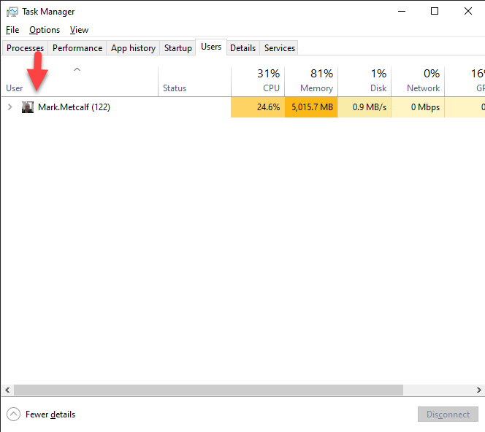Image resolution: width=485 pixels, height=432 pixels.
Task: Click the horizontal scrollbar thumb
Action: (x=208, y=390)
